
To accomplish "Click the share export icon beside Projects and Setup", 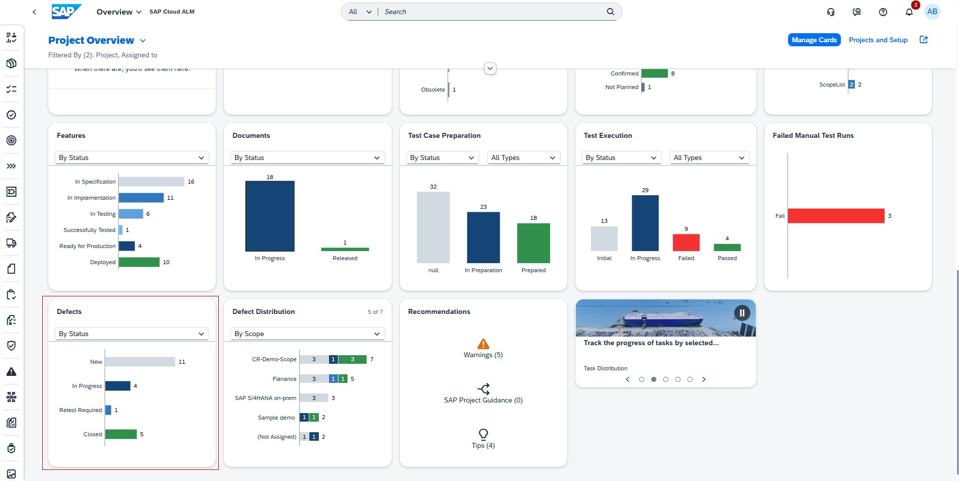I will point(923,40).
